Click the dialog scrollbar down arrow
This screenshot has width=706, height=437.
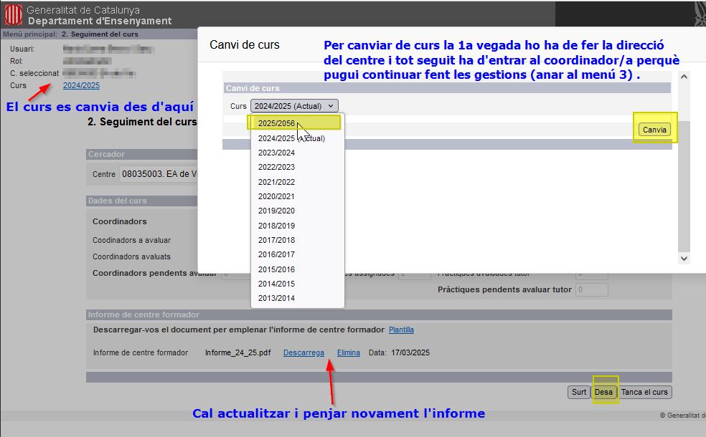pyautogui.click(x=683, y=259)
